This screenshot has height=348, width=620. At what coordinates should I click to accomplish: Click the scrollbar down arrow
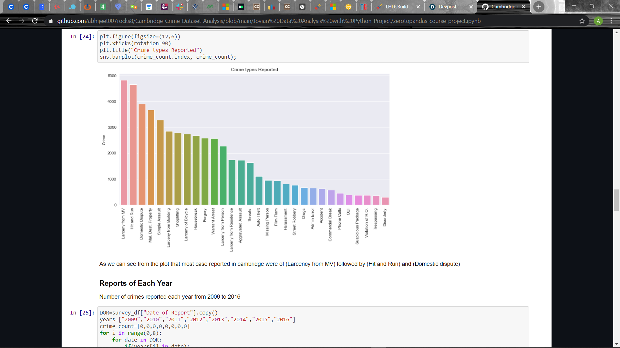[x=616, y=344]
